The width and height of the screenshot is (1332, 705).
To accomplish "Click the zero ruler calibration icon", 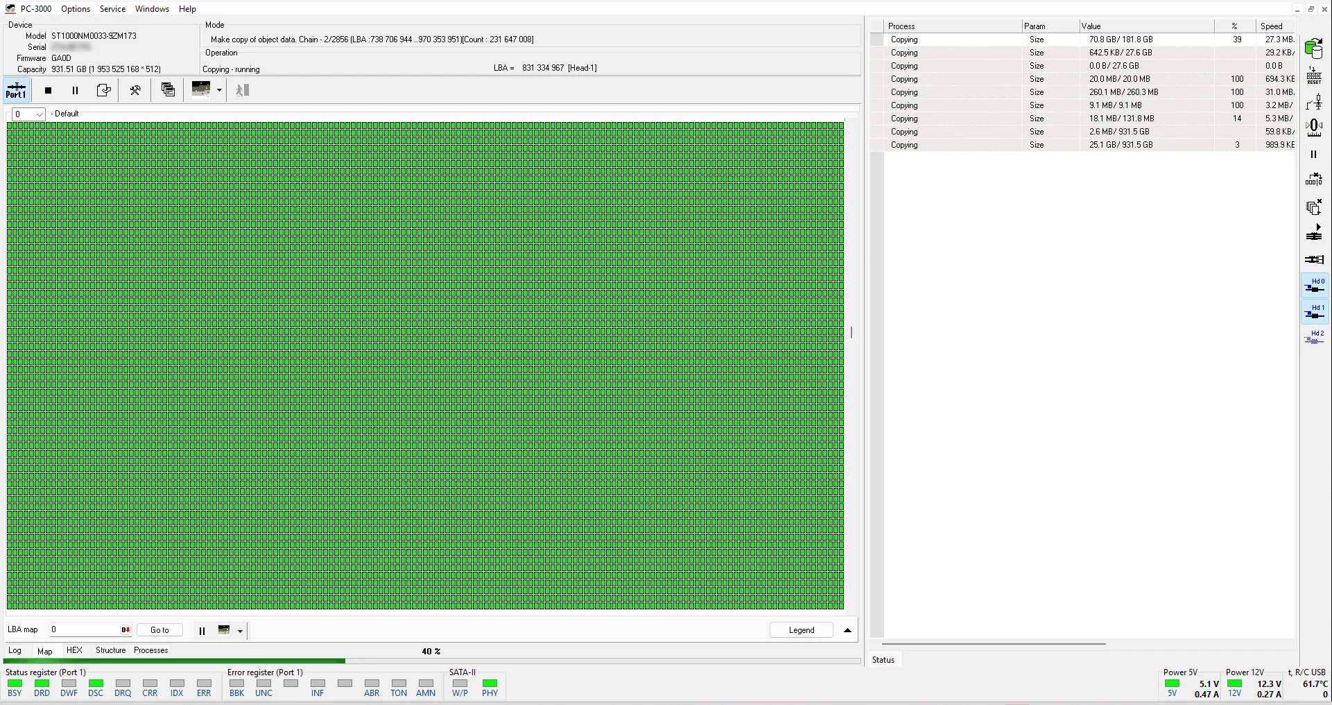I will point(1314,128).
